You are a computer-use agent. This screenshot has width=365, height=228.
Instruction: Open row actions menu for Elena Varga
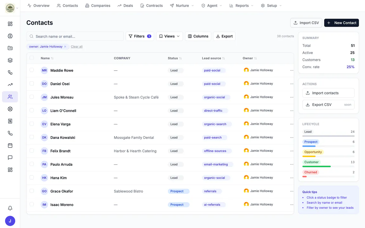(x=291, y=124)
